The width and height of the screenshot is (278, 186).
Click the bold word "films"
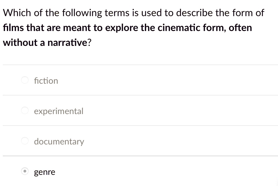[13, 28]
